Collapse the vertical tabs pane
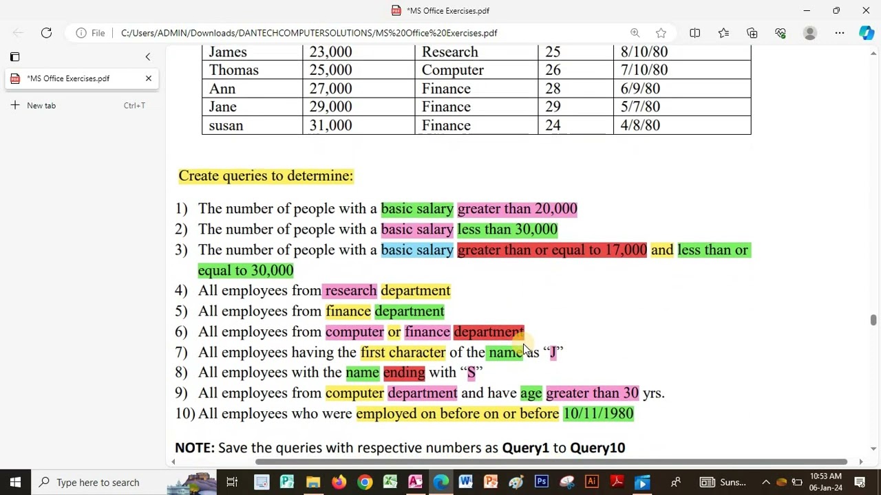The height and width of the screenshot is (495, 881). (147, 56)
